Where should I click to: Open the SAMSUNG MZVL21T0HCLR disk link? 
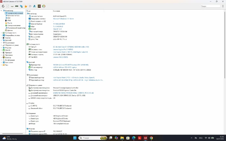point(73,93)
